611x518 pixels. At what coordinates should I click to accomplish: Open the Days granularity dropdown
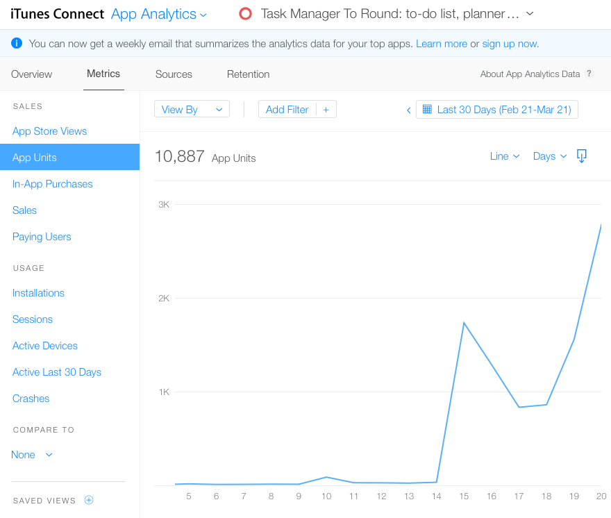(549, 156)
